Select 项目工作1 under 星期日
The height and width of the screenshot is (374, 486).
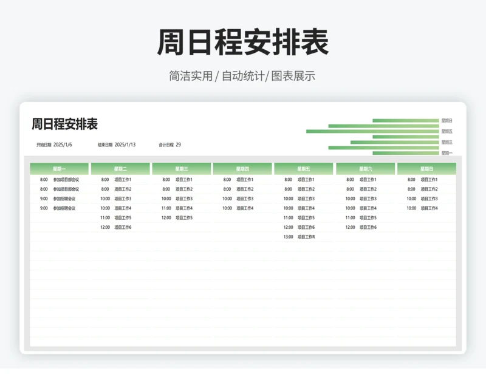(x=430, y=180)
